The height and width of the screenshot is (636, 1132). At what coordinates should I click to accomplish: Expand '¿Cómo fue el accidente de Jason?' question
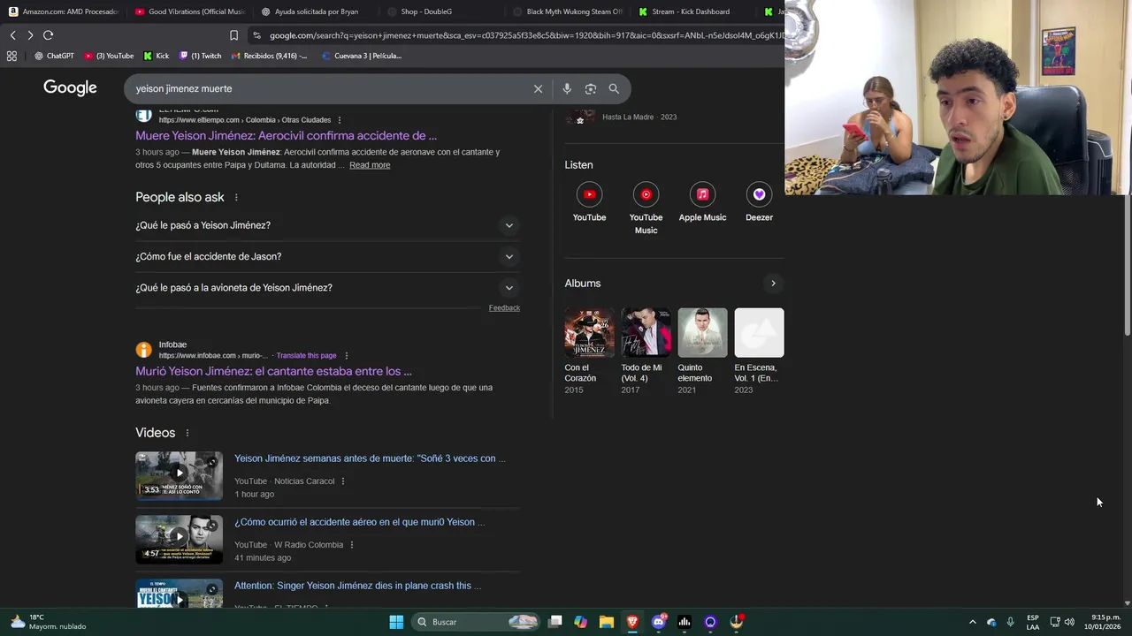point(327,256)
